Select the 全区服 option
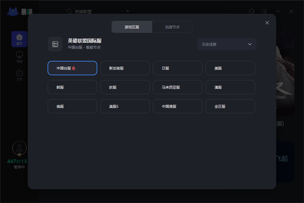This screenshot has height=203, width=304. 230,106
